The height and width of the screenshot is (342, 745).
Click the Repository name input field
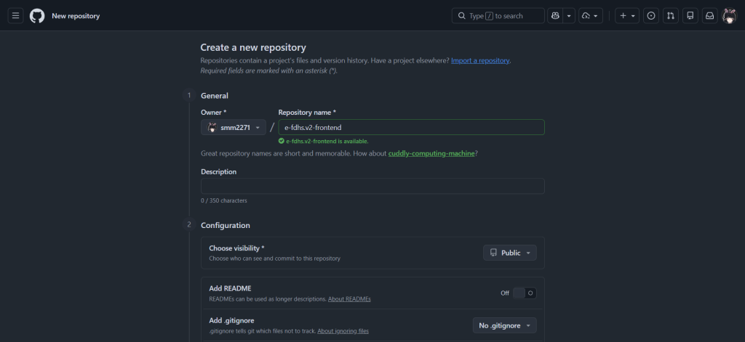coord(412,127)
